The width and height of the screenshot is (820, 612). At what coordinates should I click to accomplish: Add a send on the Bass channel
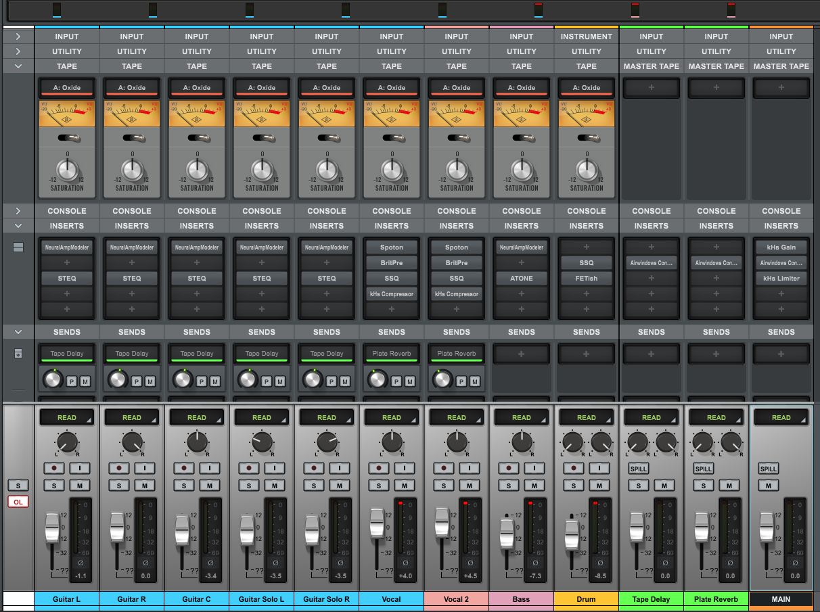[x=522, y=354]
